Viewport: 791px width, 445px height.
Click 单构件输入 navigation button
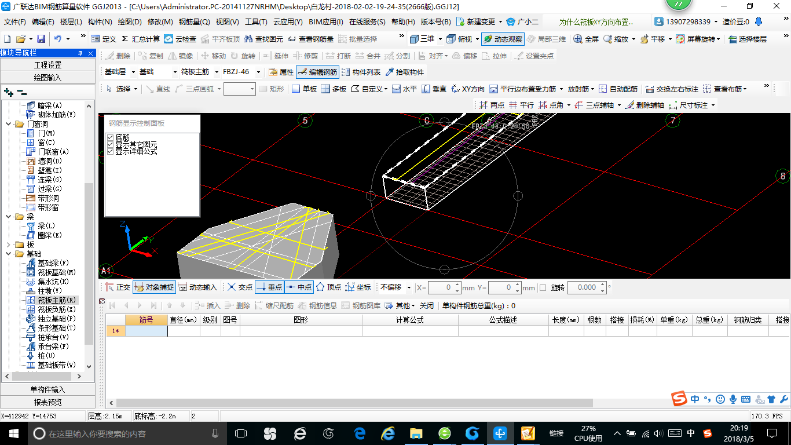(47, 389)
